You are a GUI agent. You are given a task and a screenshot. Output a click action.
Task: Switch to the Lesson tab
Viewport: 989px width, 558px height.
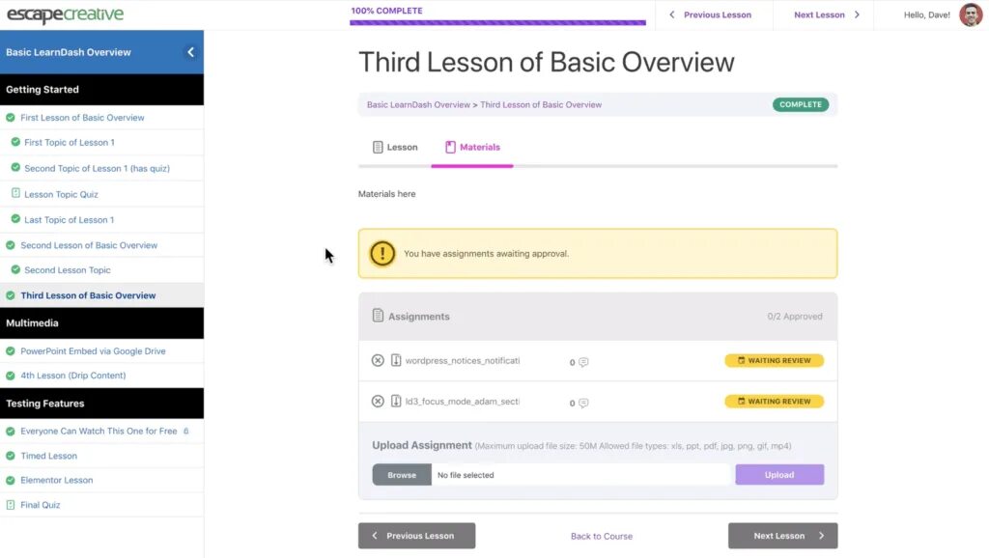394,147
